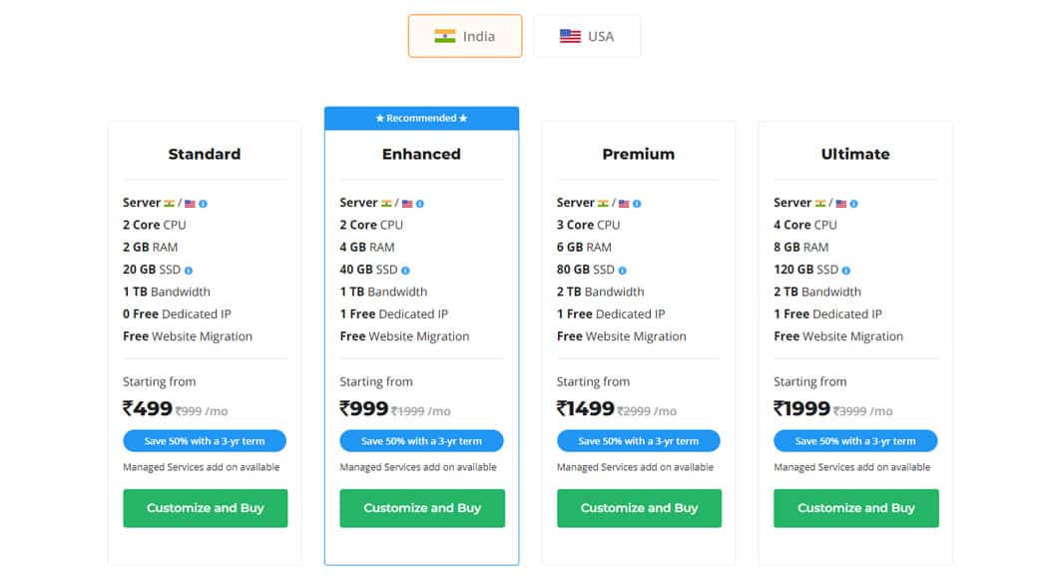Click Customize and Buy on the Ultimate plan

855,508
